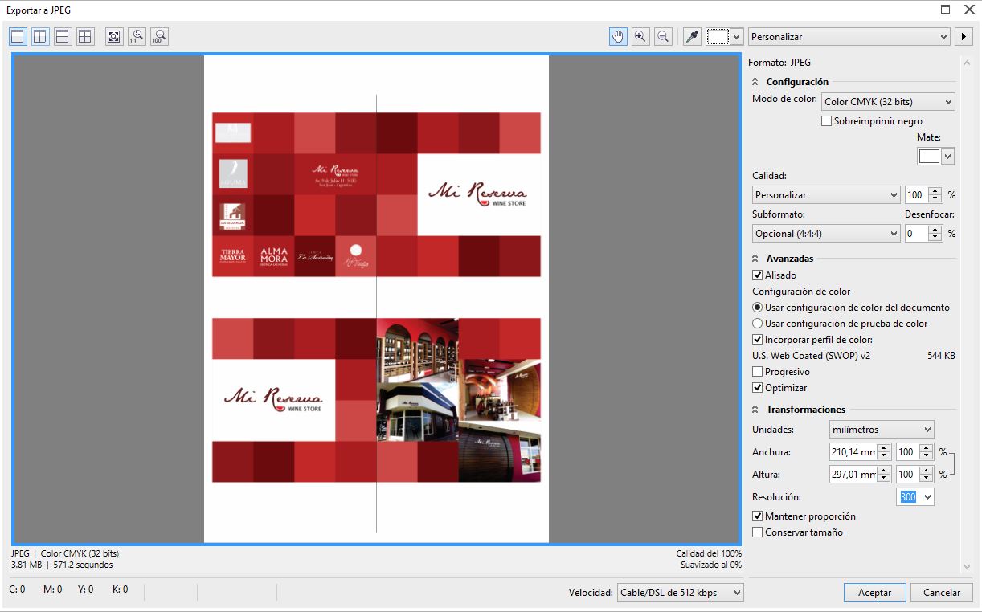Select the Pan hand tool
This screenshot has height=612, width=982.
pyautogui.click(x=618, y=36)
